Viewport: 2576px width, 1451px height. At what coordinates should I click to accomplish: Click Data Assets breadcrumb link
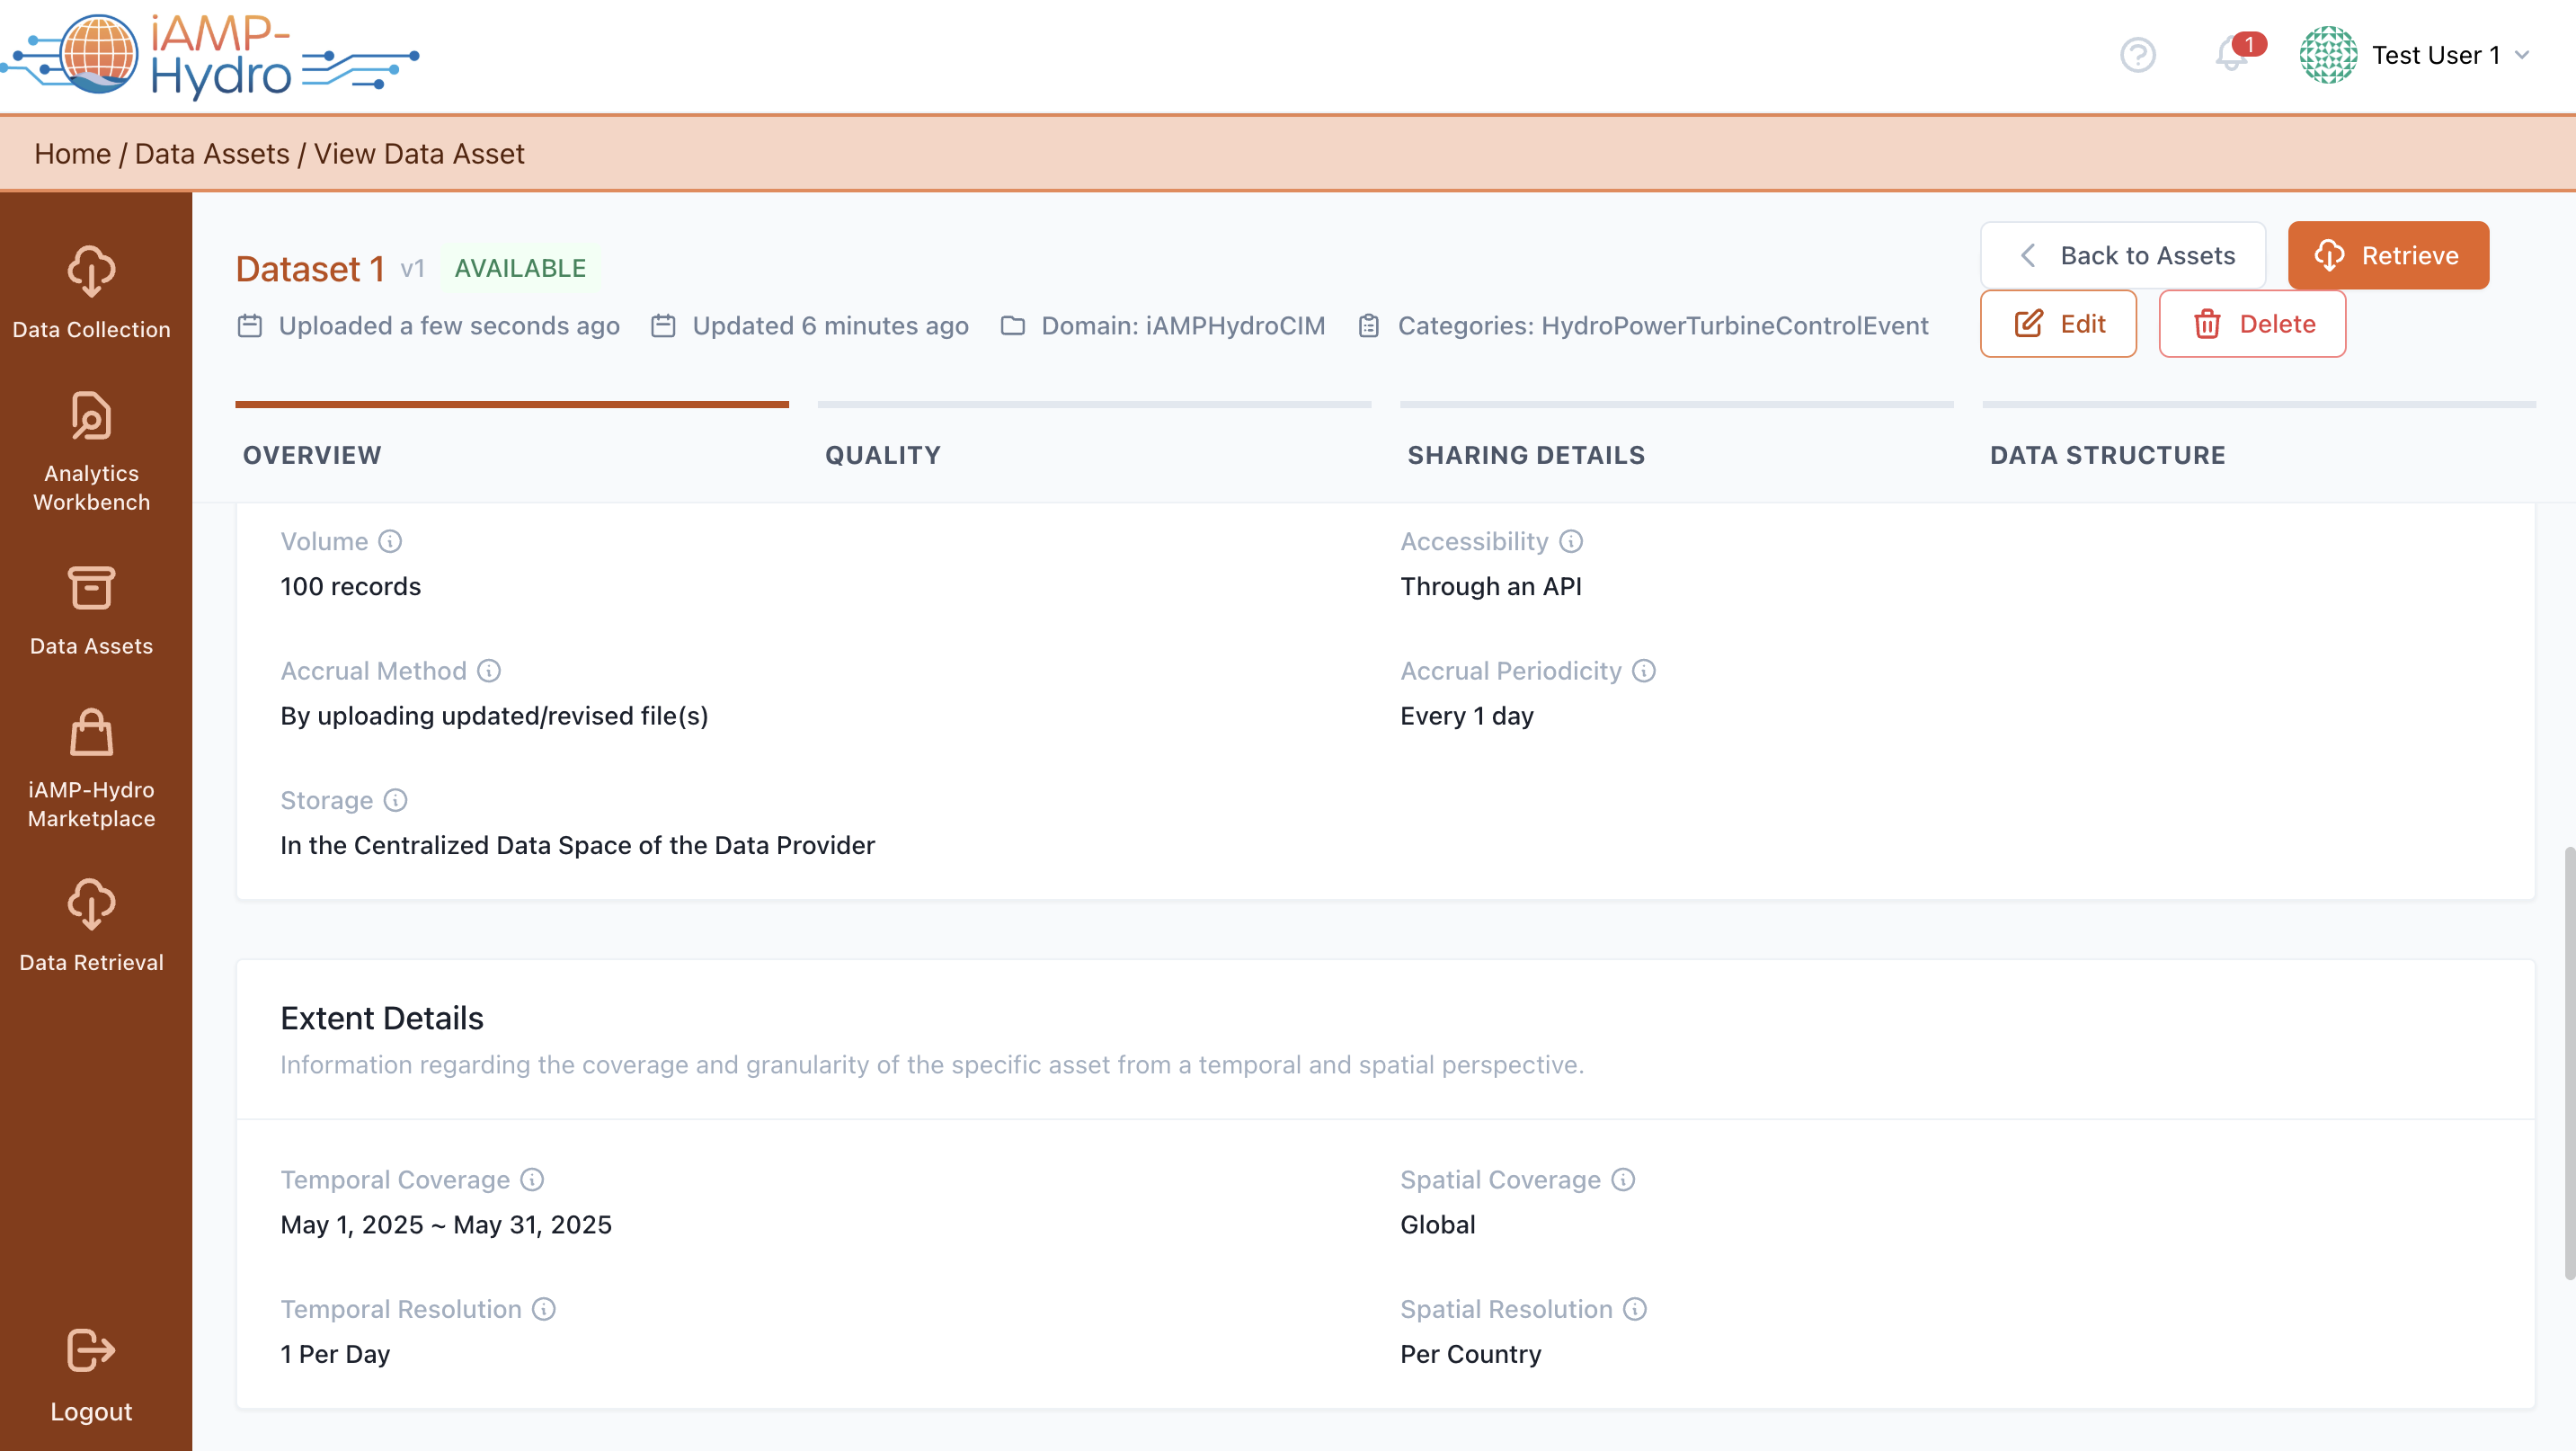point(212,154)
